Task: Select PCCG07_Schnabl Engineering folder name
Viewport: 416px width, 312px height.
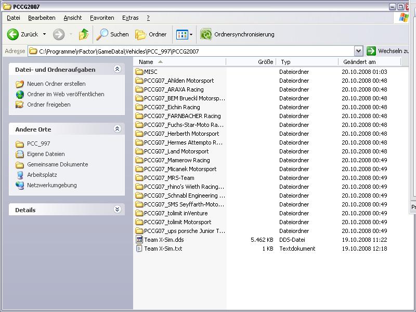Action: (x=185, y=196)
